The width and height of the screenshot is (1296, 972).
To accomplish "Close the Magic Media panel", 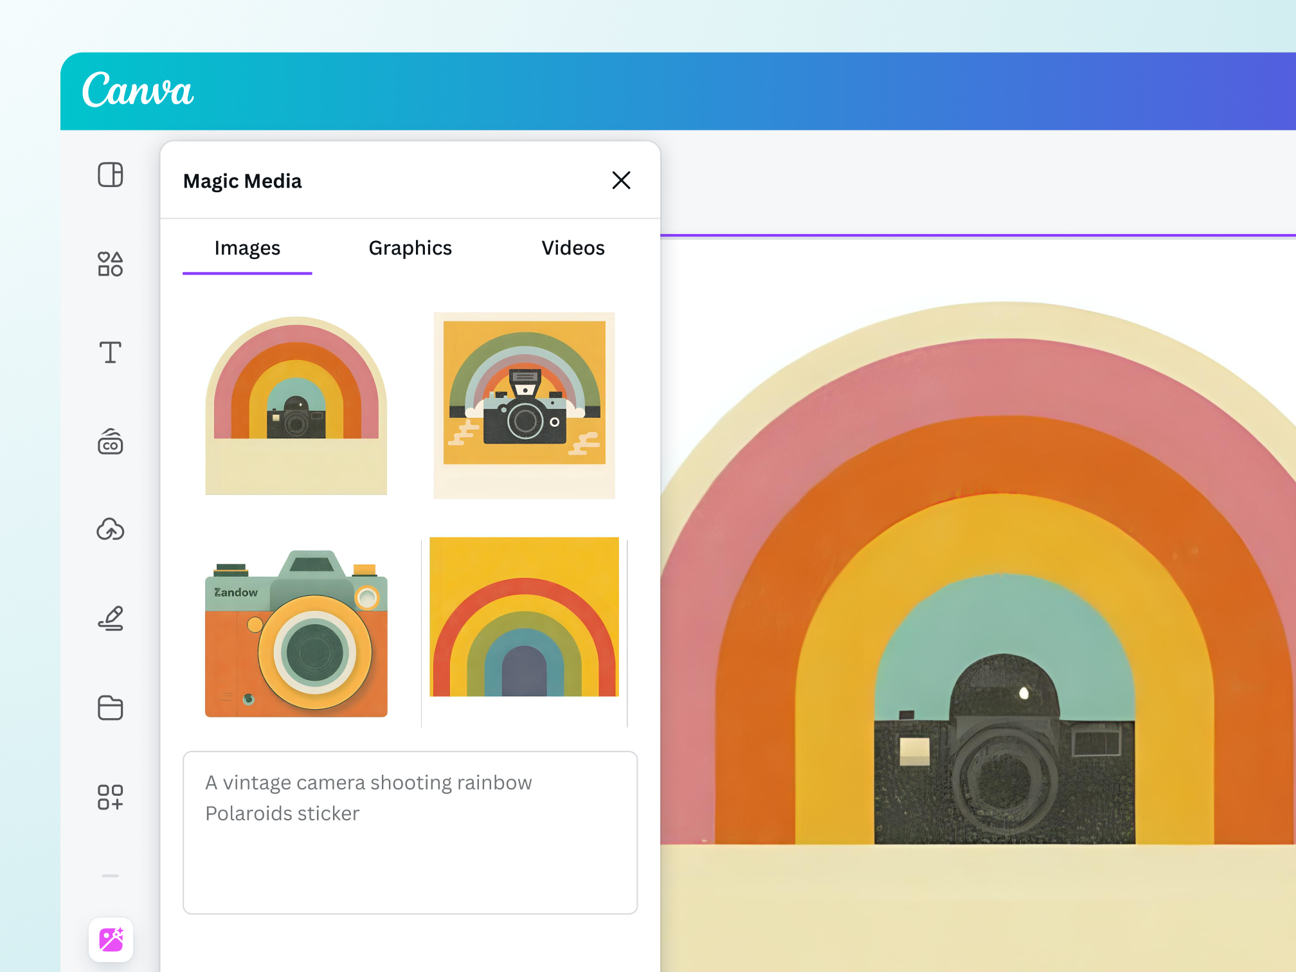I will (621, 181).
